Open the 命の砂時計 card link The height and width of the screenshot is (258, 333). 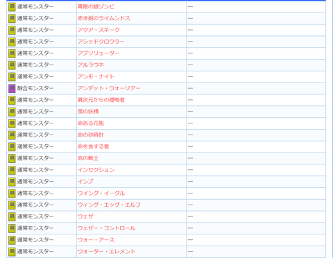(91, 135)
